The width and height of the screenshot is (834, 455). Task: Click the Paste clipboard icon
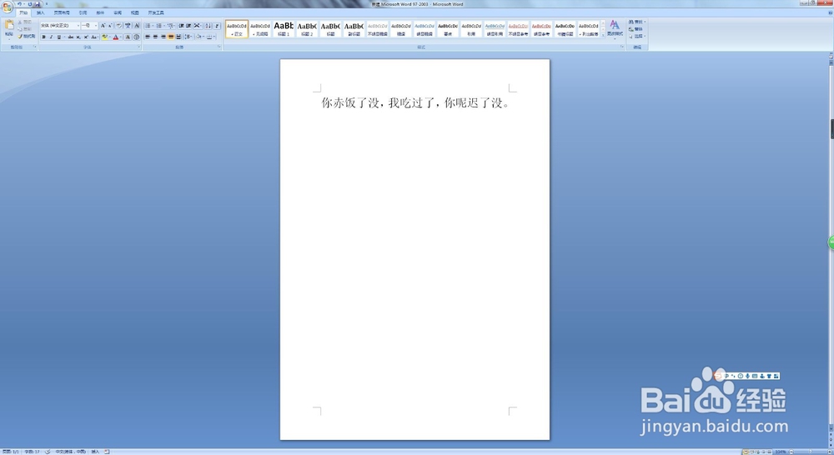tap(9, 24)
